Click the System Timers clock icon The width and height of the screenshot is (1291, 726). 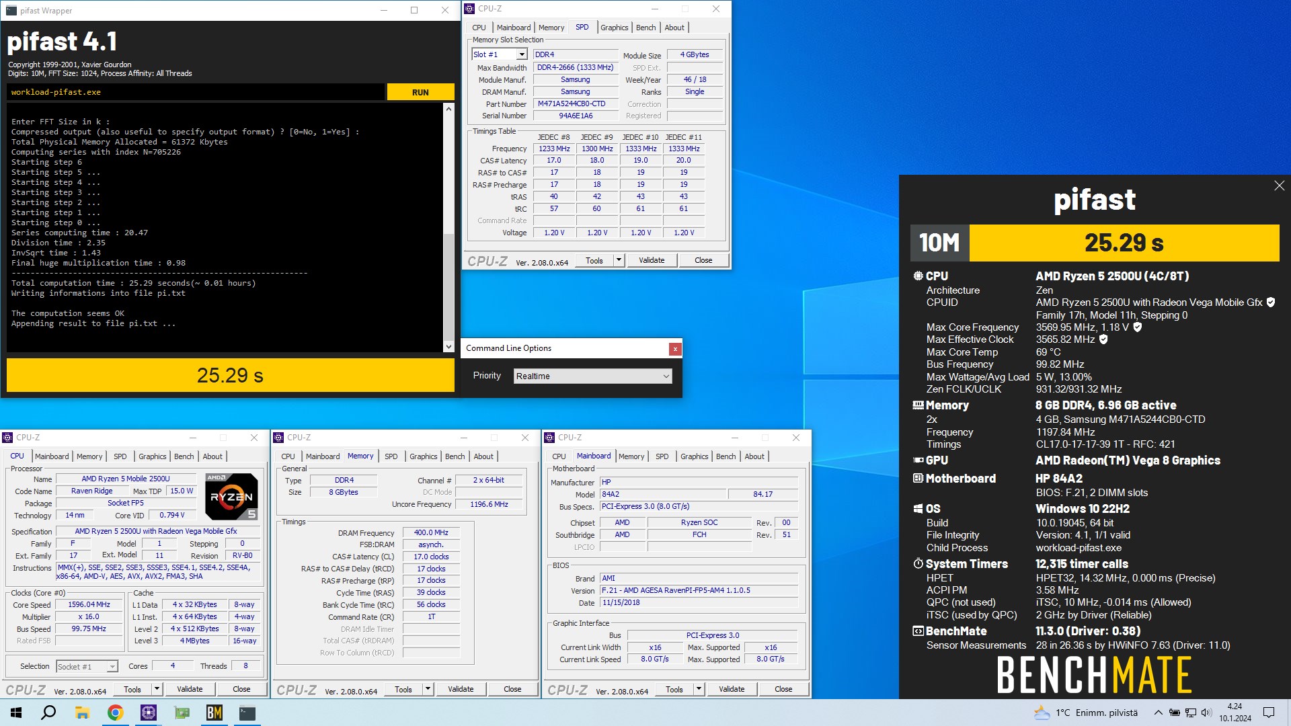tap(918, 564)
